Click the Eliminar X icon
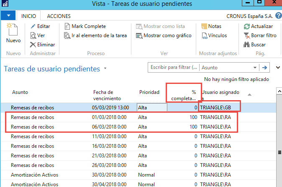Image resolution: width=282 pixels, height=187 pixels. tap(33, 45)
